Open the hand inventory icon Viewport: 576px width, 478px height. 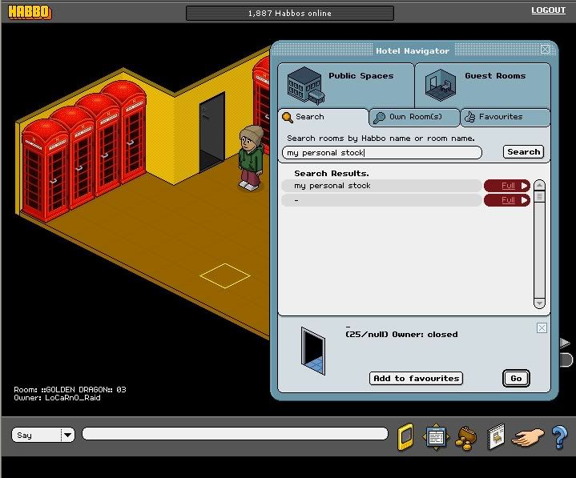528,436
